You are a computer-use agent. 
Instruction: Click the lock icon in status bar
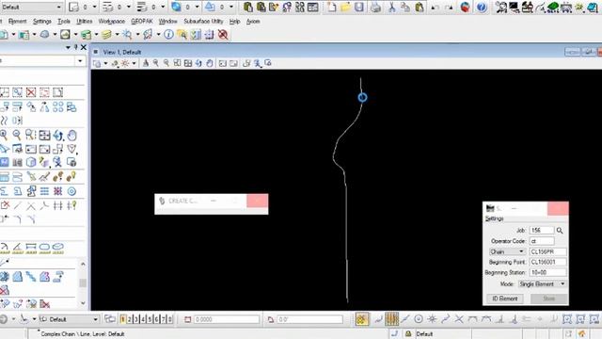pos(408,333)
